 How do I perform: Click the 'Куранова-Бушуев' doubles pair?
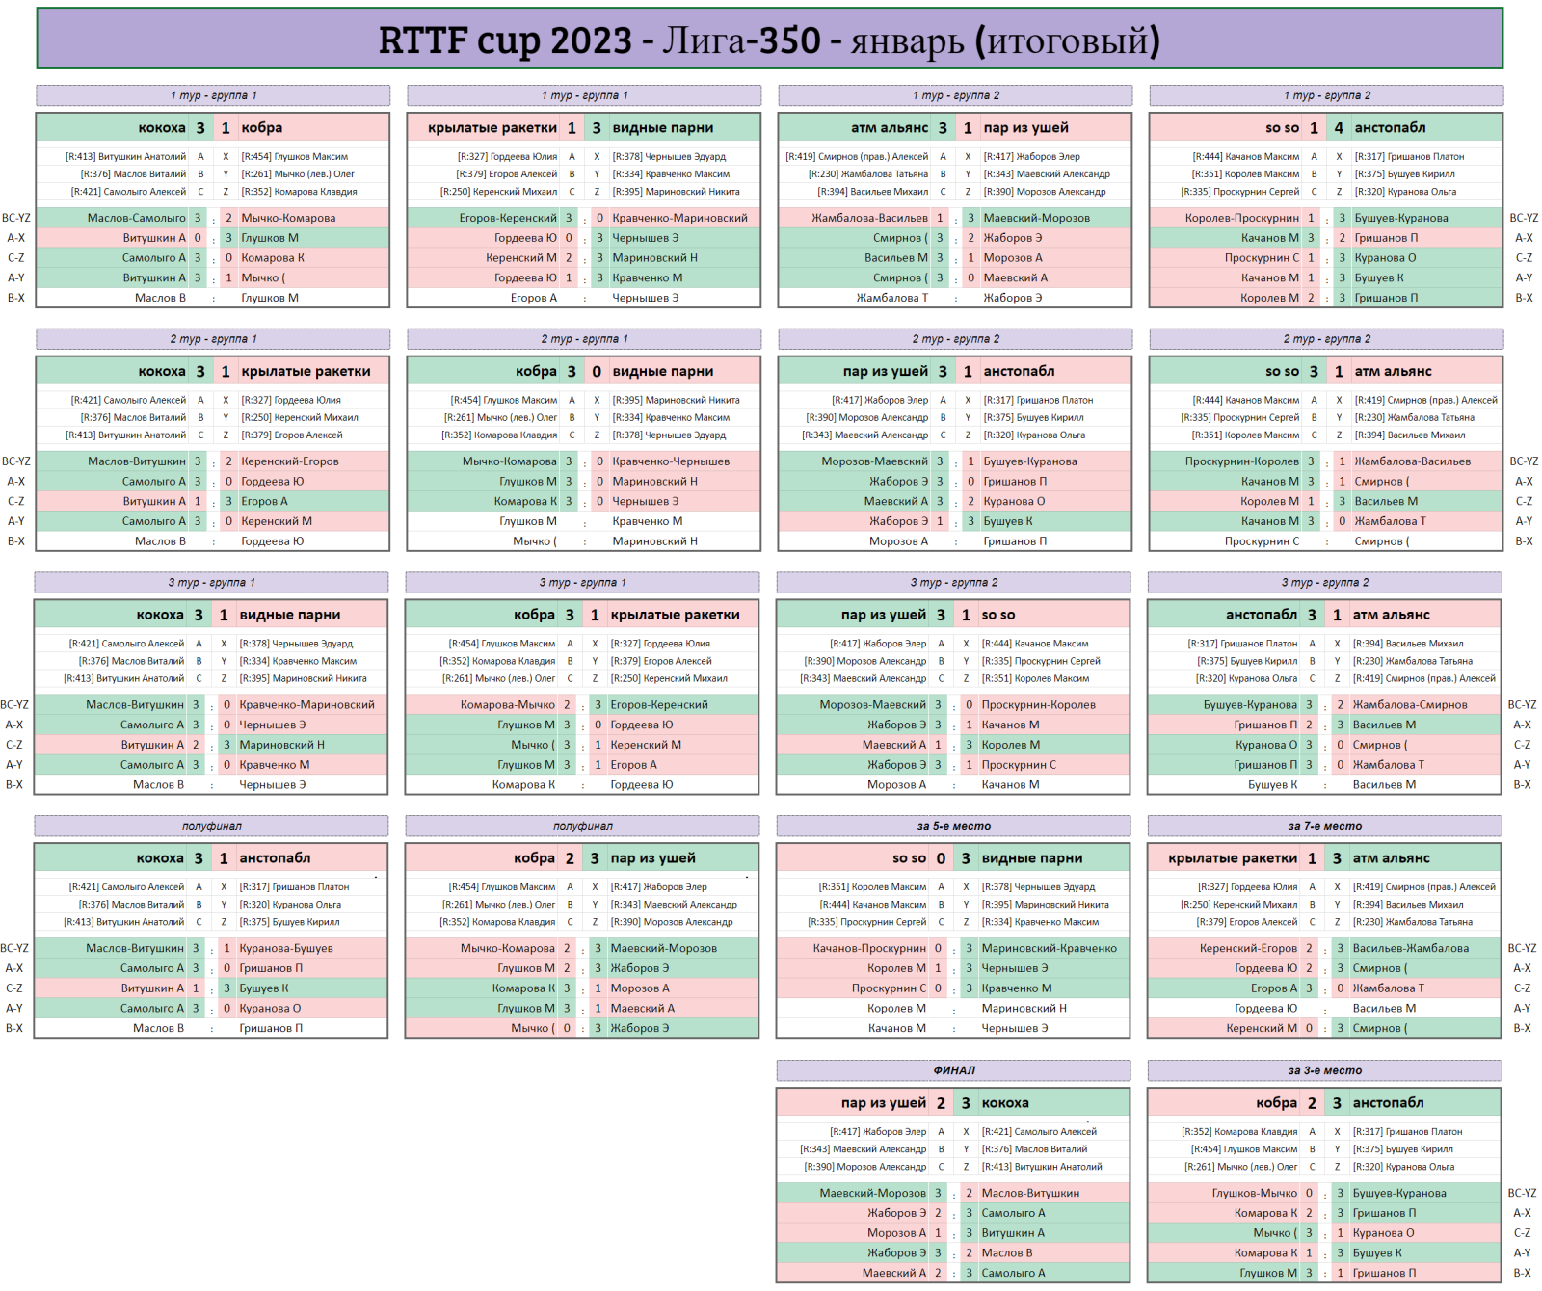tap(286, 948)
